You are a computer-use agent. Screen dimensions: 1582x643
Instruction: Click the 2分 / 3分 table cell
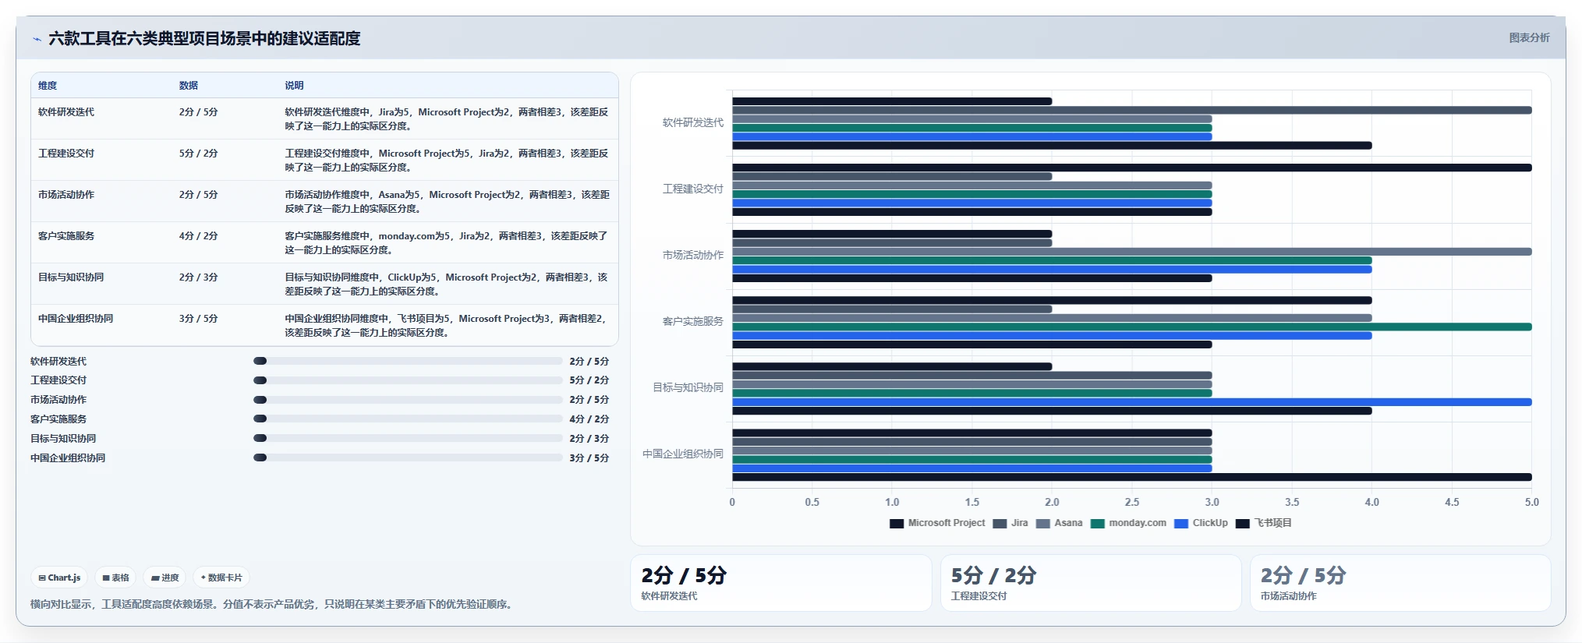pos(198,277)
